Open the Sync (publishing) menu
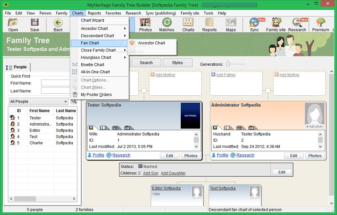Screen dimensions: 337x215 tap(161, 13)
